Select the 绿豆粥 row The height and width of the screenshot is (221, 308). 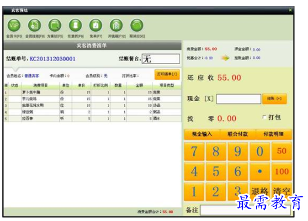(92, 112)
